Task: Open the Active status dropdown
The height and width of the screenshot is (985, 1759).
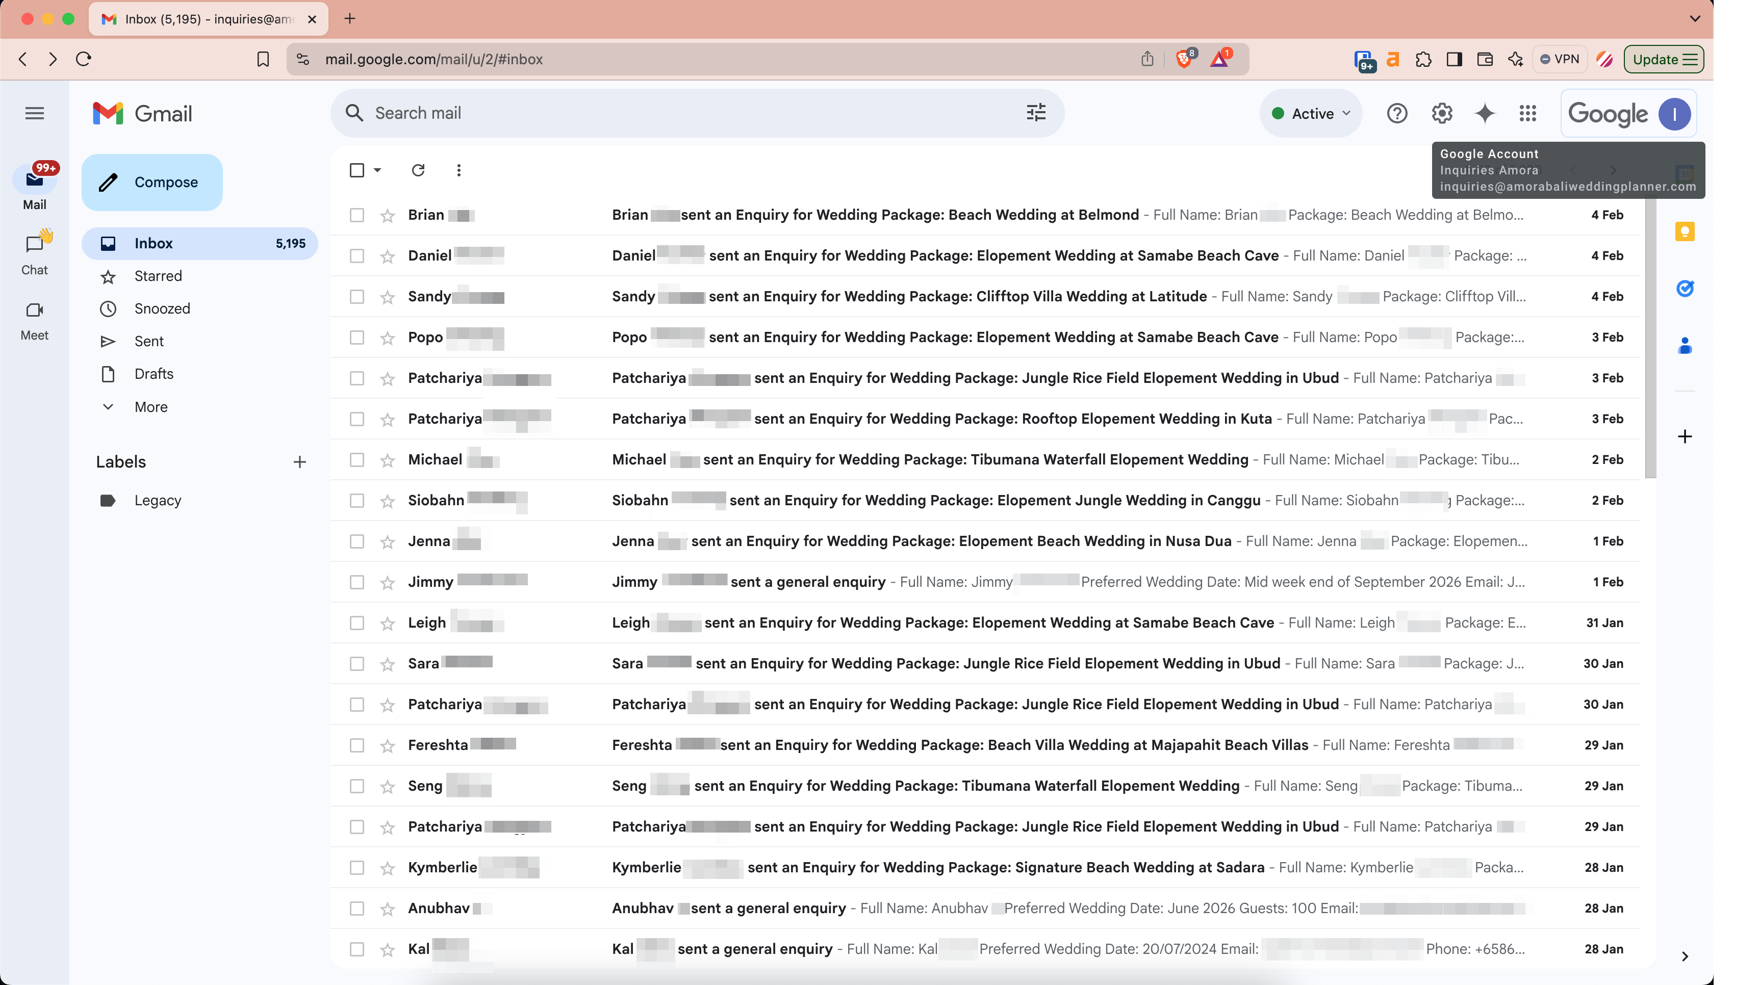Action: (1310, 113)
